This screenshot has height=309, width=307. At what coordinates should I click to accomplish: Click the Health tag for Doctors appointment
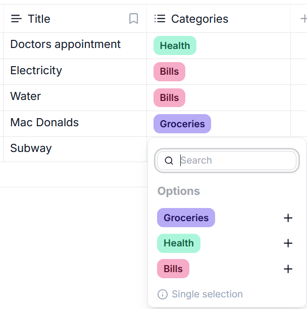[175, 45]
